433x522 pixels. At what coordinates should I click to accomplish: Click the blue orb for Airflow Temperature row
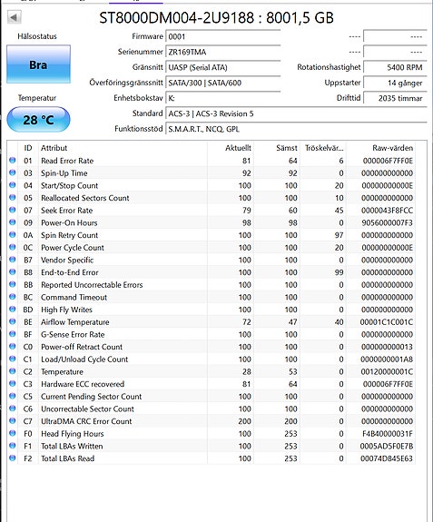coord(13,322)
